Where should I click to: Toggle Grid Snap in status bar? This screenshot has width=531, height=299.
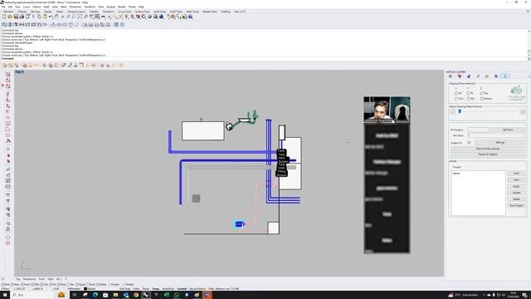(125, 289)
